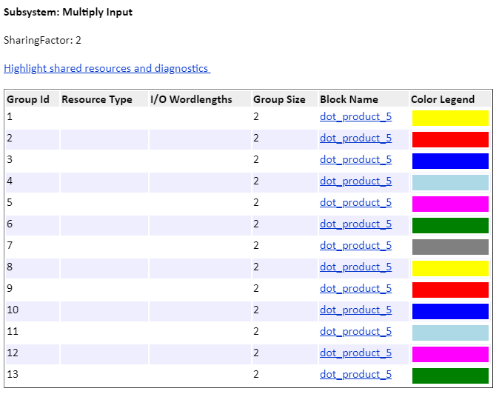Image resolution: width=499 pixels, height=397 pixels.
Task: Open dot_product_5 link in group 13 row
Action: [x=355, y=374]
